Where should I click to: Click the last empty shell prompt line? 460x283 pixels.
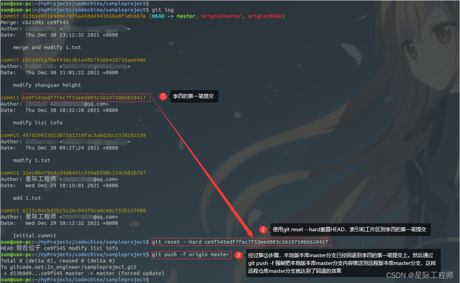pos(75,279)
